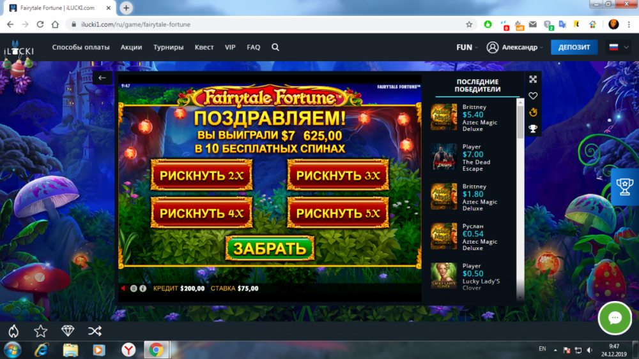Click the diamond icon in bottom bar
Viewport: 639px width, 359px height.
68,330
